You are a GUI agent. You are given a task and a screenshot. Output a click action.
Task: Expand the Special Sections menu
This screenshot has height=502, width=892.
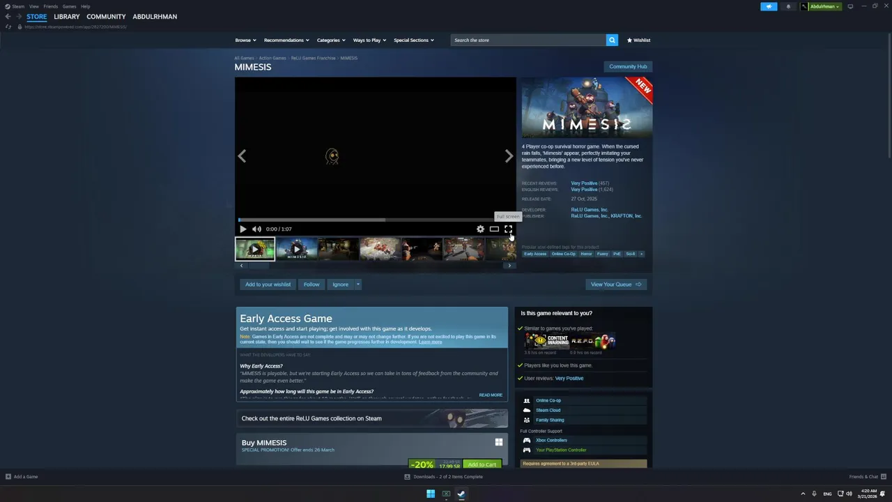pyautogui.click(x=413, y=40)
